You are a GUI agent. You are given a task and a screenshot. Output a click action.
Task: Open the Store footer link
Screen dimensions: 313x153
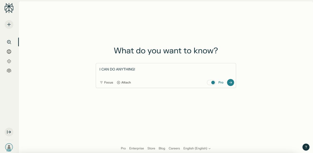[x=151, y=148]
